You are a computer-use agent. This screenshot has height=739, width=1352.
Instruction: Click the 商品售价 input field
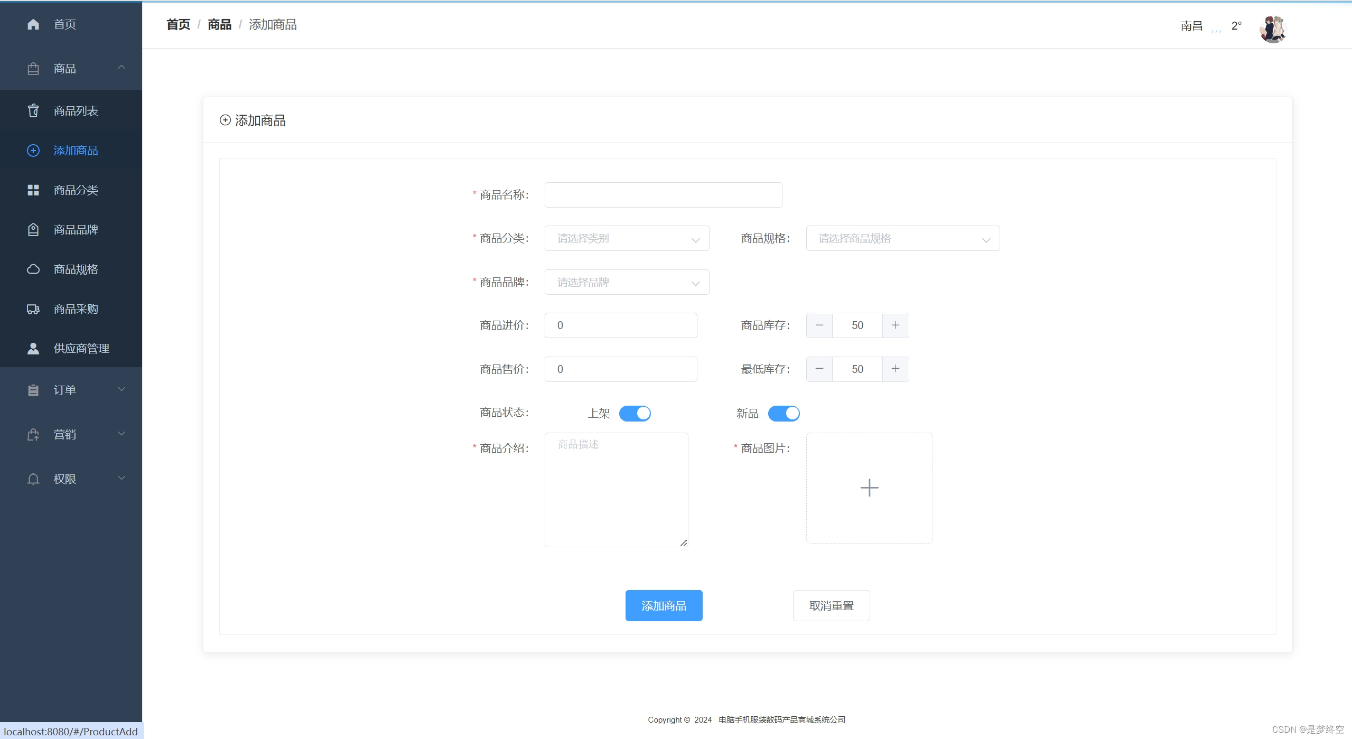621,369
